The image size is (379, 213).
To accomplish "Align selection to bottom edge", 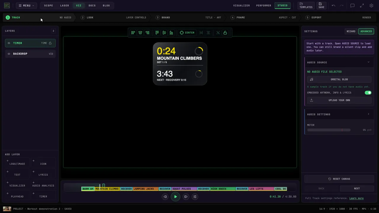I will [x=171, y=33].
